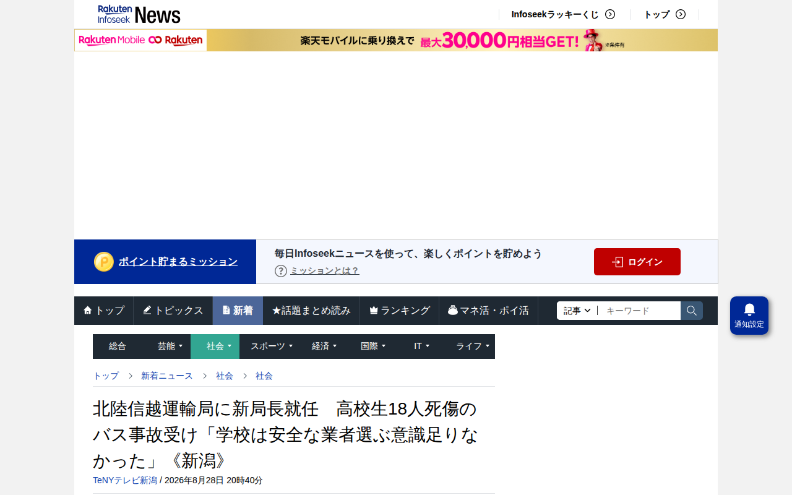Click the question mark mission help icon
Screen dimensions: 792x495
tap(281, 270)
